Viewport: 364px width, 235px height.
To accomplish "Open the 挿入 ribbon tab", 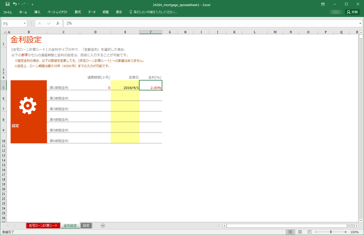I will click(37, 12).
